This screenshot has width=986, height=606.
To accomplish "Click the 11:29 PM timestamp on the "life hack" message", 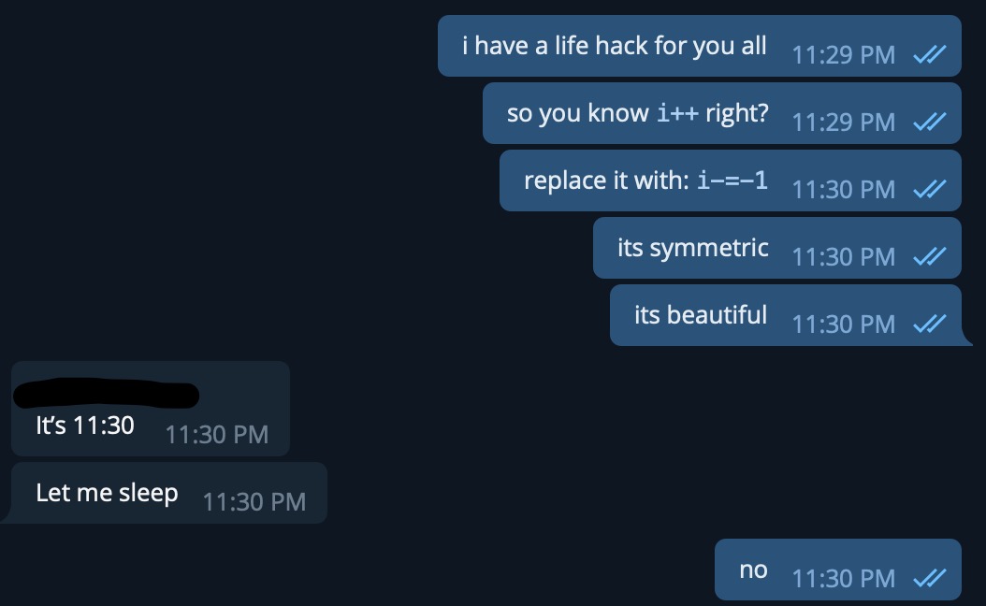I will coord(843,55).
